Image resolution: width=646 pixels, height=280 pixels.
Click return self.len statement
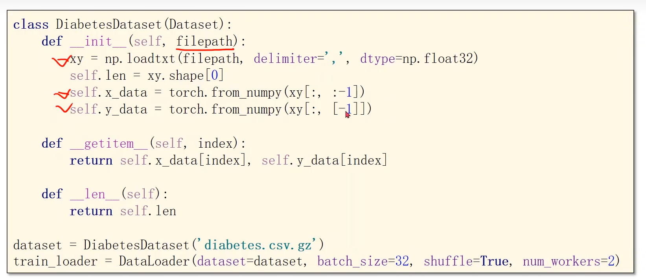pyautogui.click(x=123, y=212)
